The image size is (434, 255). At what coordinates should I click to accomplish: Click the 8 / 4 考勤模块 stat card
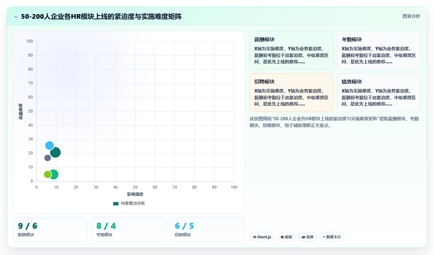[x=129, y=229]
